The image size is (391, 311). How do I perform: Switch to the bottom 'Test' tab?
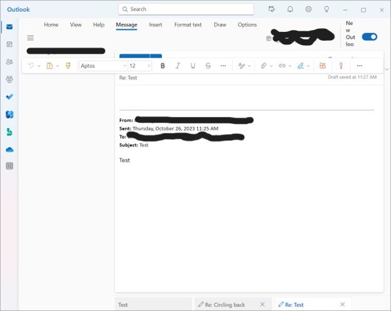click(x=153, y=305)
